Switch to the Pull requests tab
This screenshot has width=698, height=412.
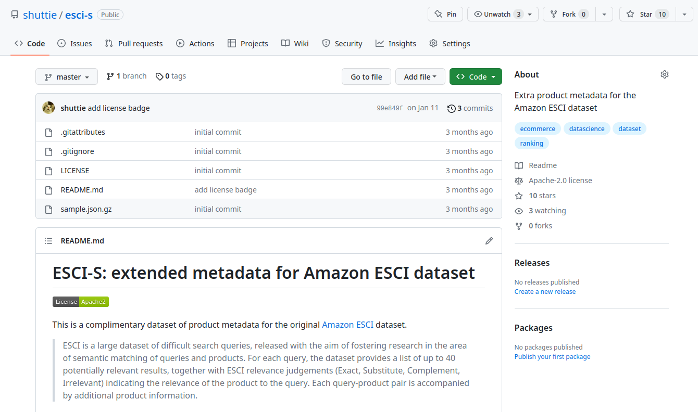point(134,43)
